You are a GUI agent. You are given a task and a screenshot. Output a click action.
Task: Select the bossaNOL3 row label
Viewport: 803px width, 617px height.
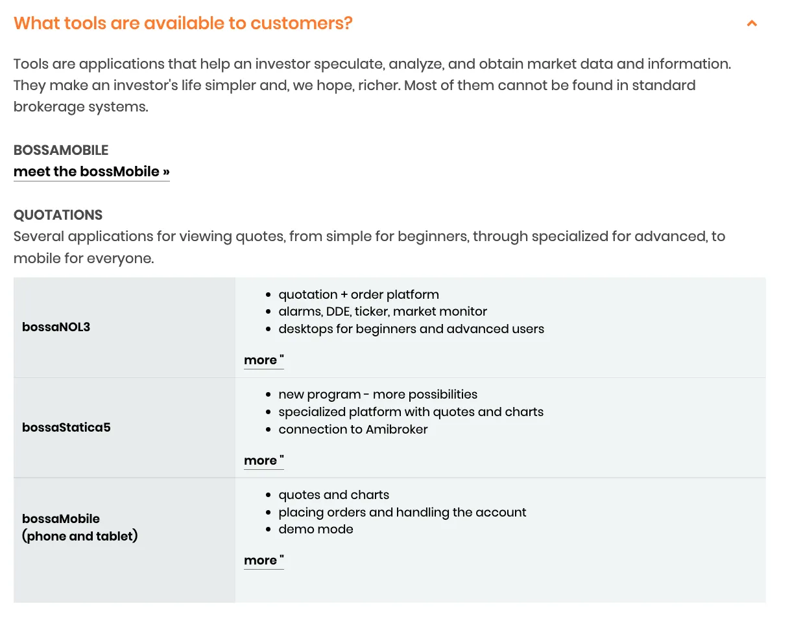(x=56, y=327)
